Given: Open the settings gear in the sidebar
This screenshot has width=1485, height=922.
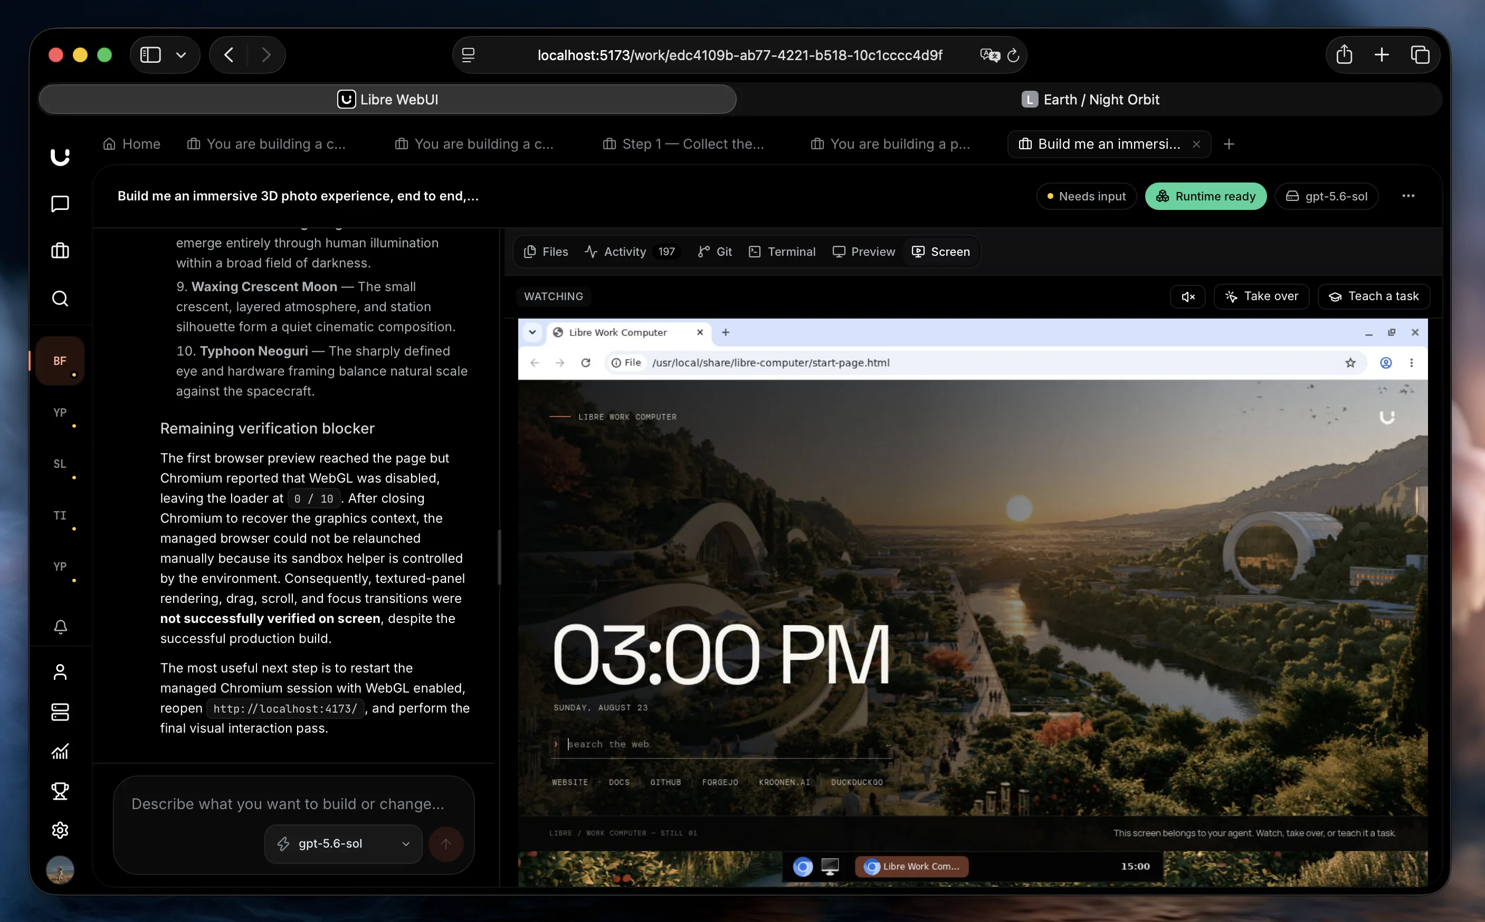Looking at the screenshot, I should (x=60, y=830).
